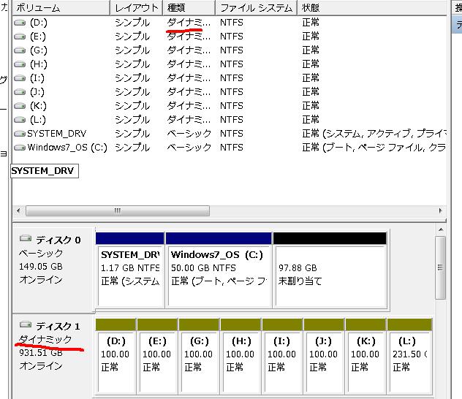The height and width of the screenshot is (399, 462).
Task: Click the left arrow of horizontal scrollbar
Action: coord(18,210)
